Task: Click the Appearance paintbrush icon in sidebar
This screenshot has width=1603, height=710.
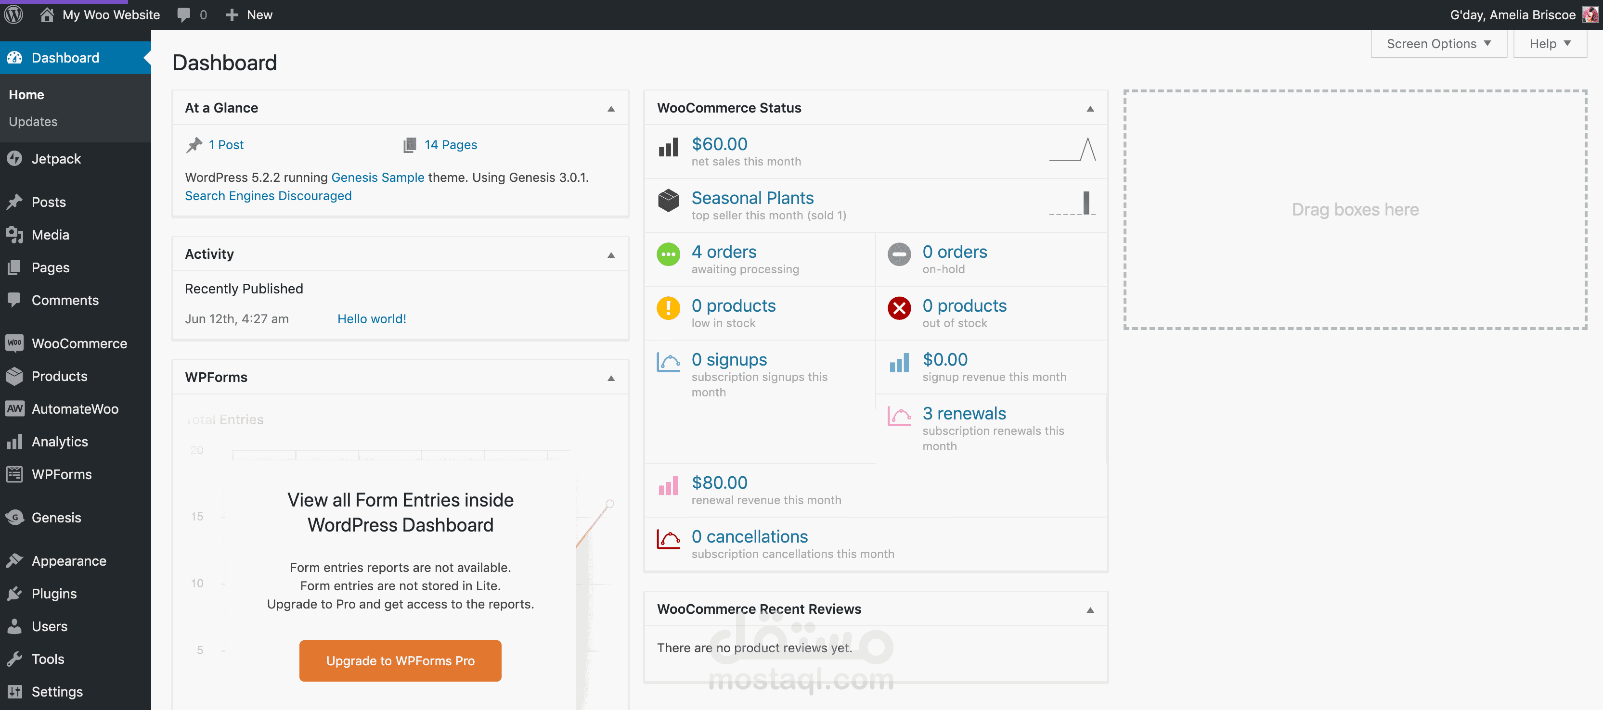Action: point(14,561)
